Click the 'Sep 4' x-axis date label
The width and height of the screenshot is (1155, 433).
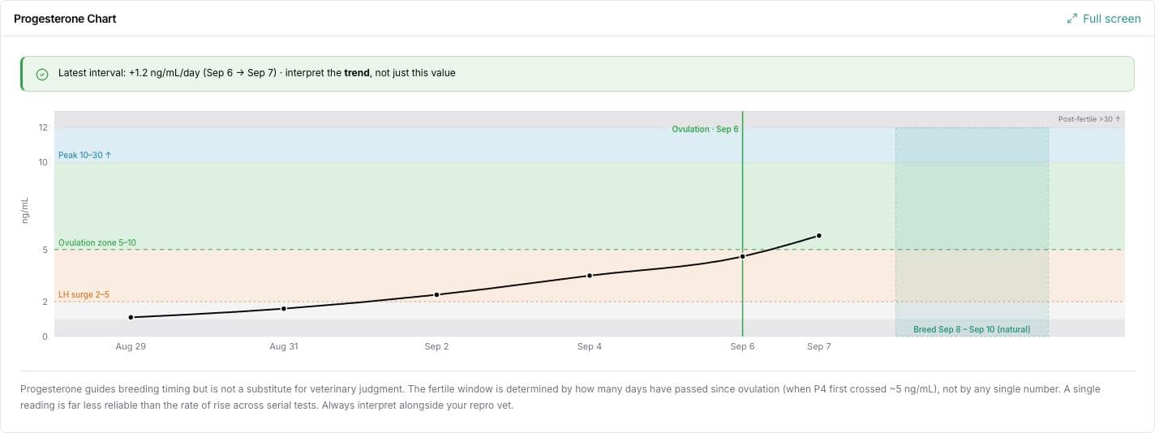[590, 346]
